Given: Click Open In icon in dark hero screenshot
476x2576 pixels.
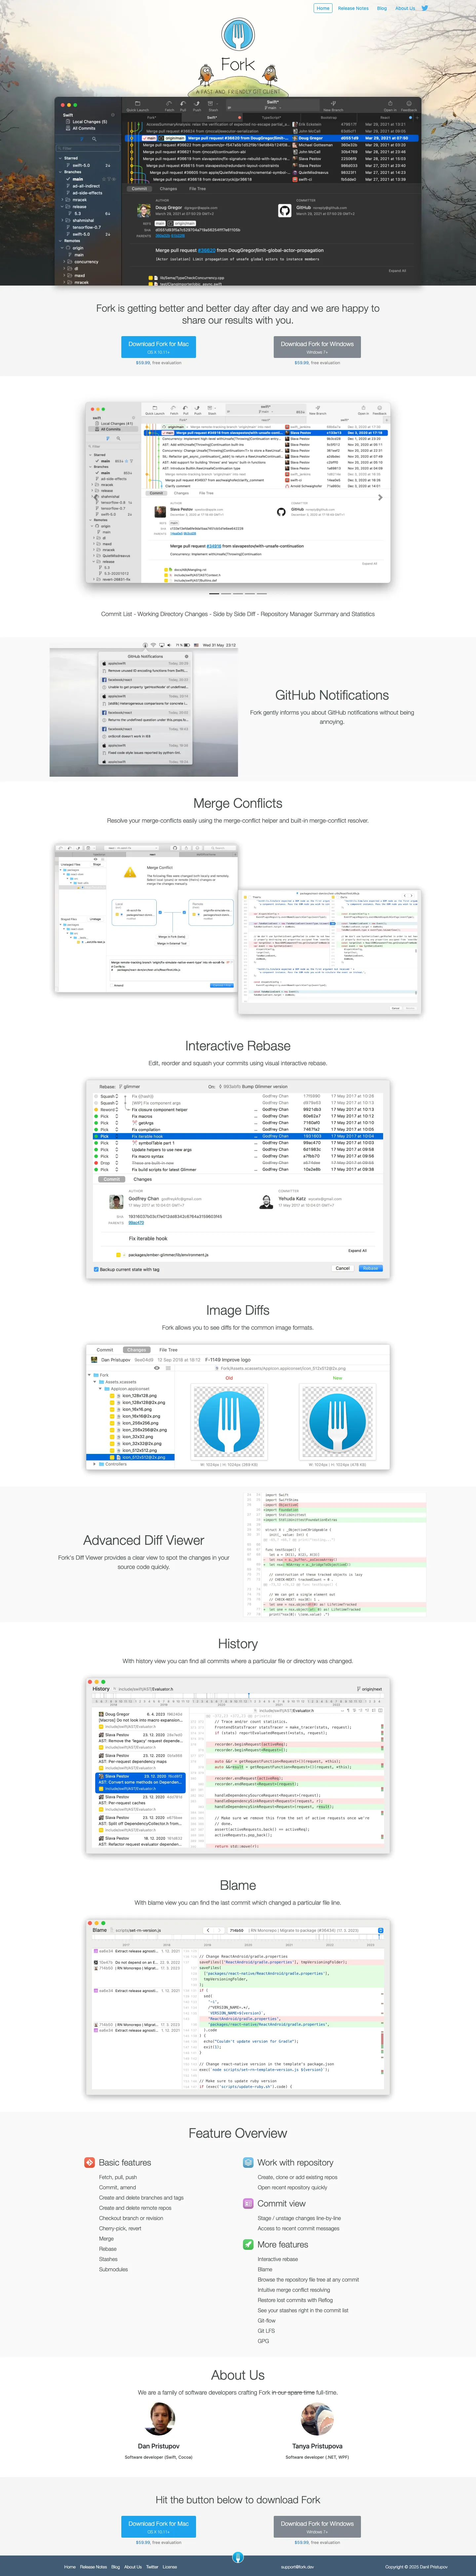Looking at the screenshot, I should coord(390,104).
